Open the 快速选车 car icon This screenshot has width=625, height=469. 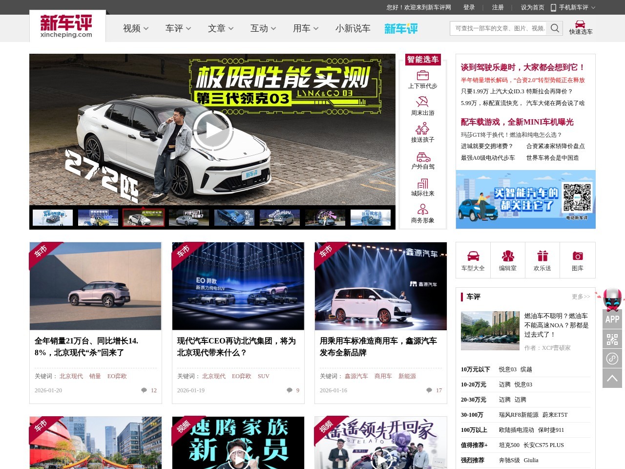click(580, 24)
